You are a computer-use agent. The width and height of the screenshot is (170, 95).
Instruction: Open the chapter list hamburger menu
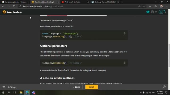(4, 87)
